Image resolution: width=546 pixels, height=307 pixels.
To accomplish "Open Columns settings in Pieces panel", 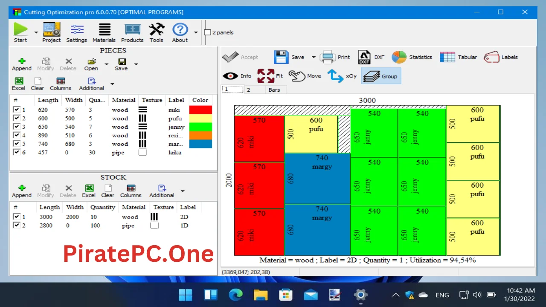I will [61, 84].
